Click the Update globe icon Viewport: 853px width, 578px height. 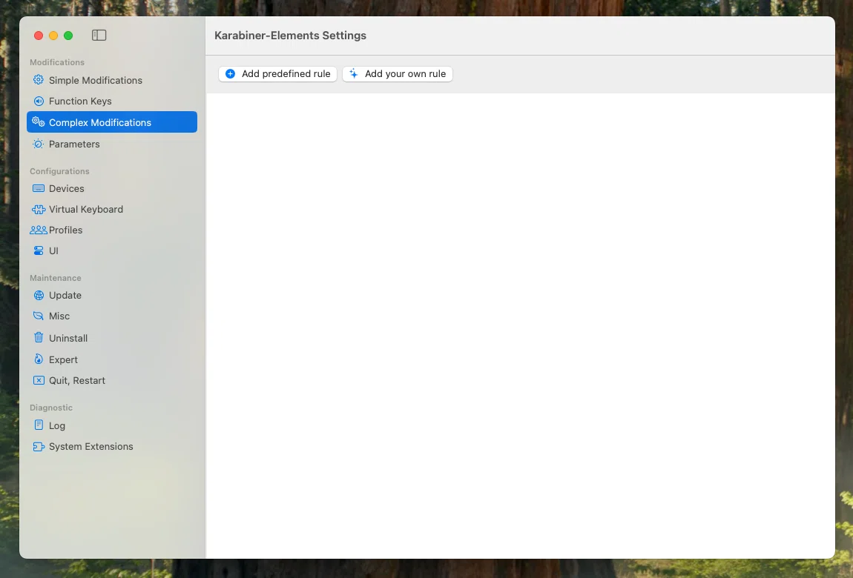pos(38,295)
